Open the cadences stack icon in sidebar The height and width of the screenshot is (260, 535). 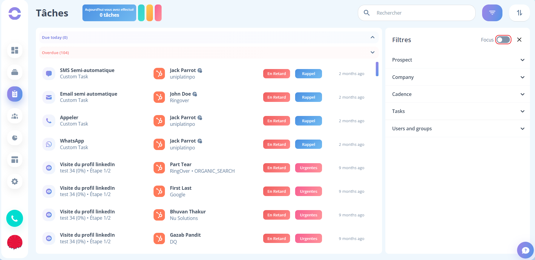(15, 72)
